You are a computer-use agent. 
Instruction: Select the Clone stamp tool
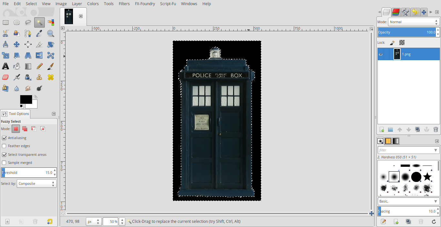click(39, 77)
